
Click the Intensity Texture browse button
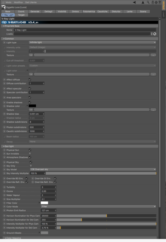pyautogui.click(x=154, y=55)
